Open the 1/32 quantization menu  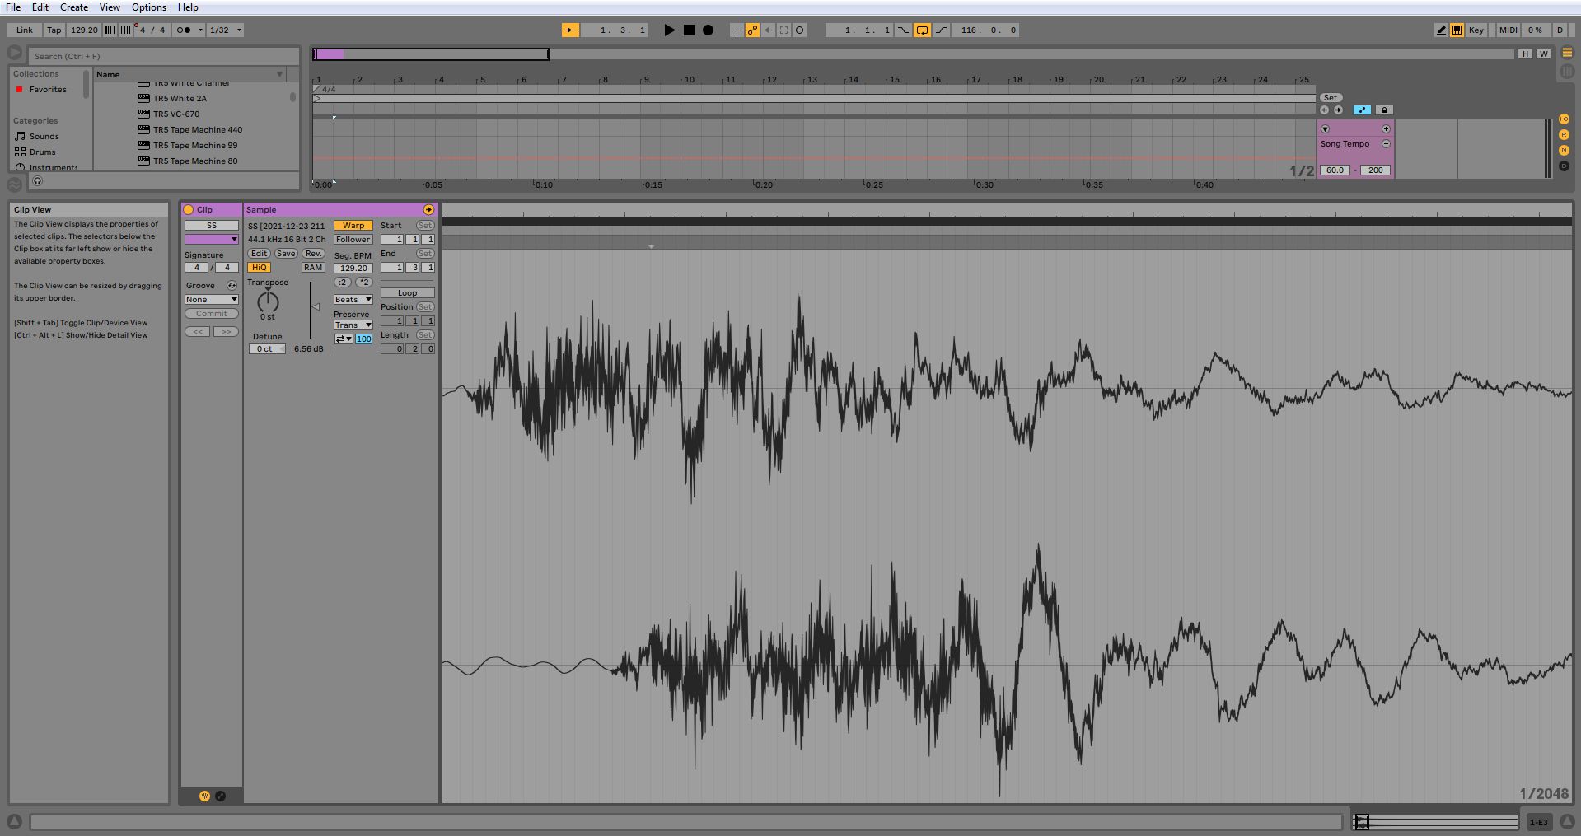225,30
